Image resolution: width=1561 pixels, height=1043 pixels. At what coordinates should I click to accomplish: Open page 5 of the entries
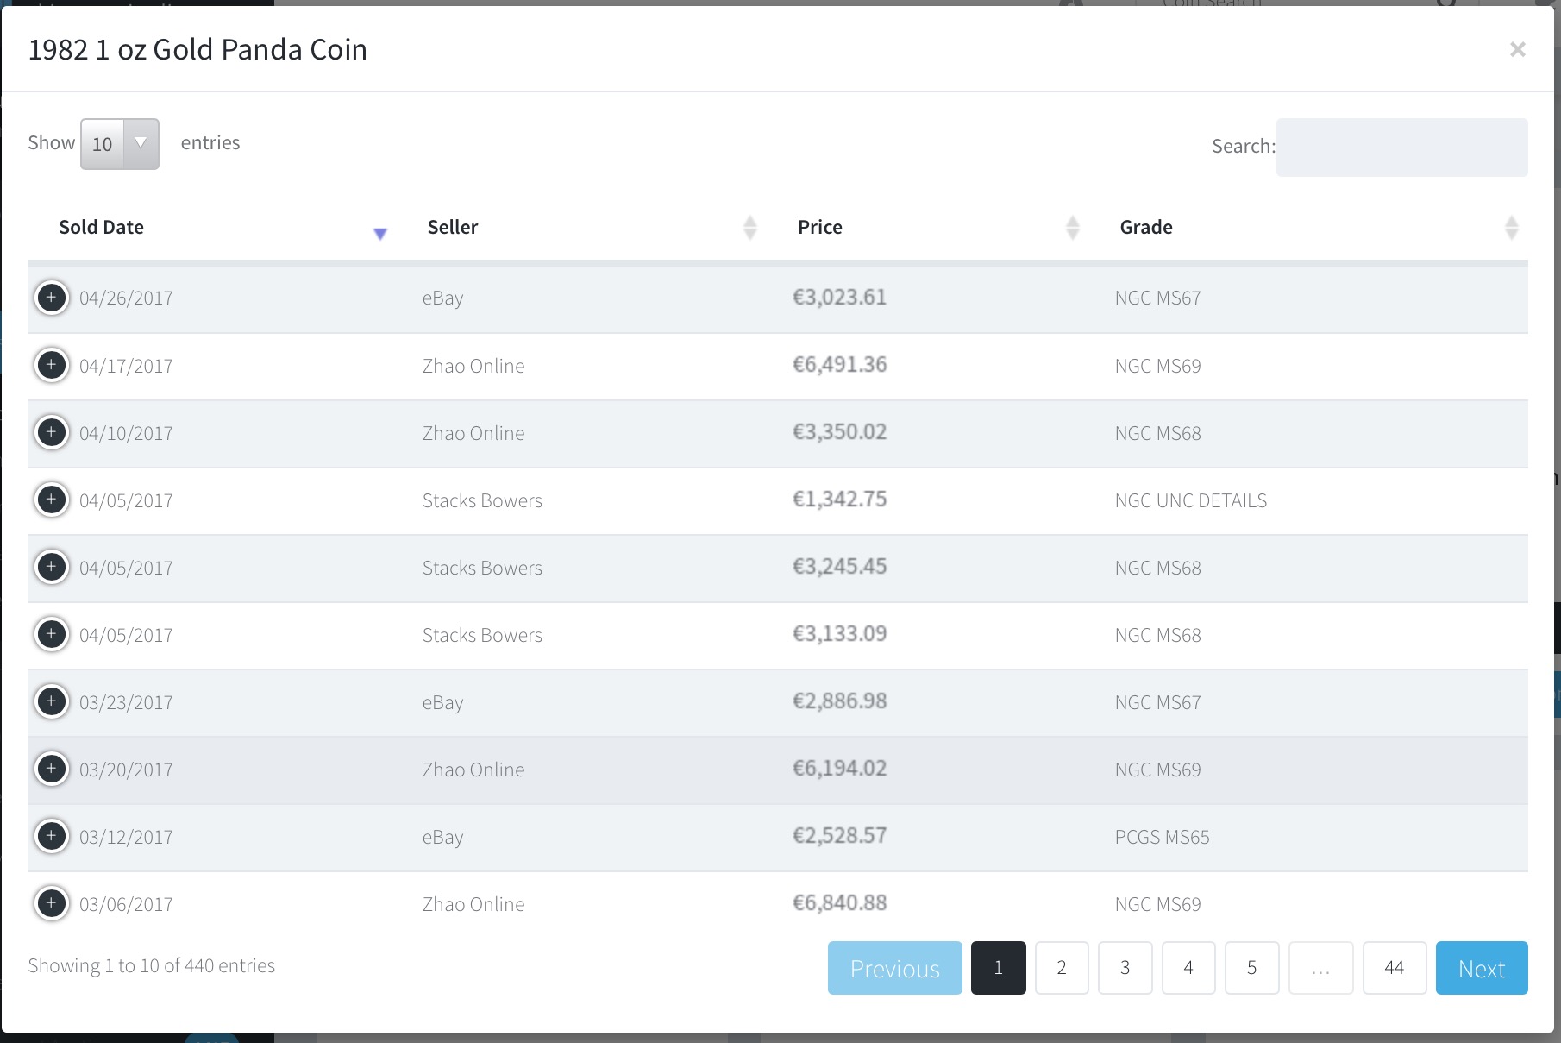[x=1252, y=968]
